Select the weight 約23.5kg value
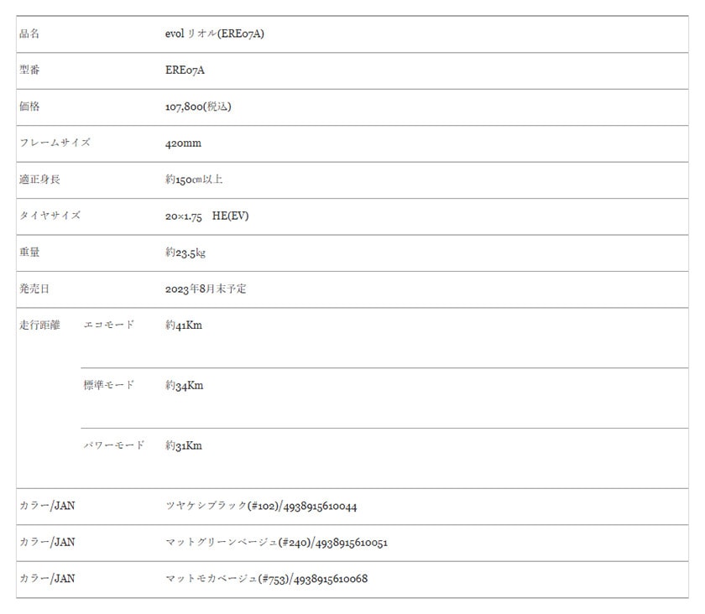 185,252
